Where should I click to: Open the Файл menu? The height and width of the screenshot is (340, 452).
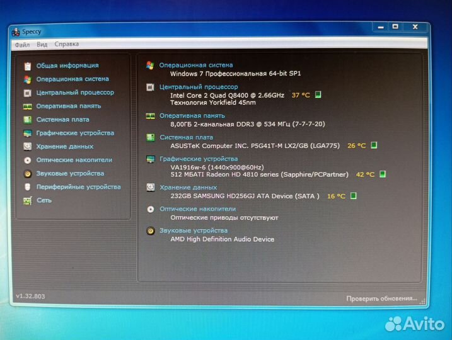click(x=22, y=45)
